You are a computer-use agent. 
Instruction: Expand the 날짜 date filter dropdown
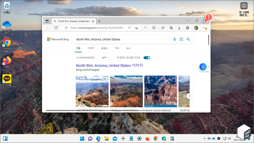pyautogui.click(x=106, y=58)
